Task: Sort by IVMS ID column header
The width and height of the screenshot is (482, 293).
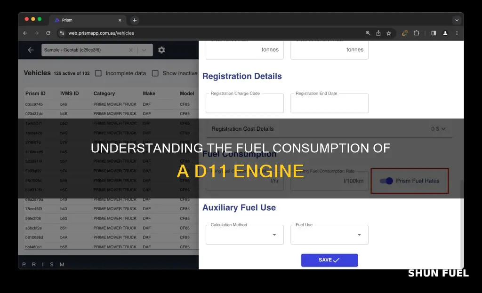Action: (x=70, y=94)
